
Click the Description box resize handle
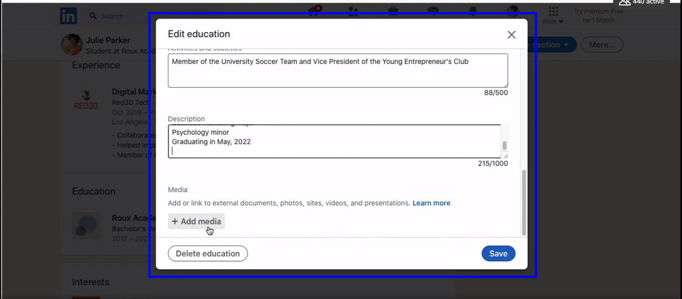[505, 155]
